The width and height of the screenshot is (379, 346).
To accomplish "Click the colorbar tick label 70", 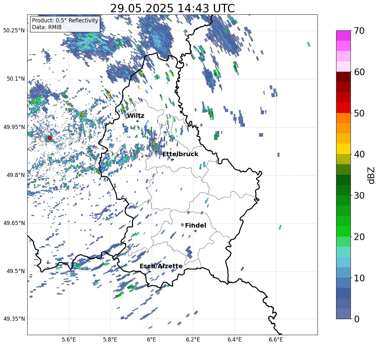I will click(x=359, y=31).
